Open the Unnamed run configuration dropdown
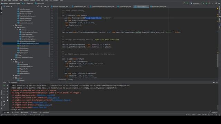 pyautogui.click(x=195, y=3)
